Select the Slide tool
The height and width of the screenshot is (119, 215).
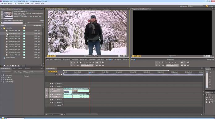[212, 100]
